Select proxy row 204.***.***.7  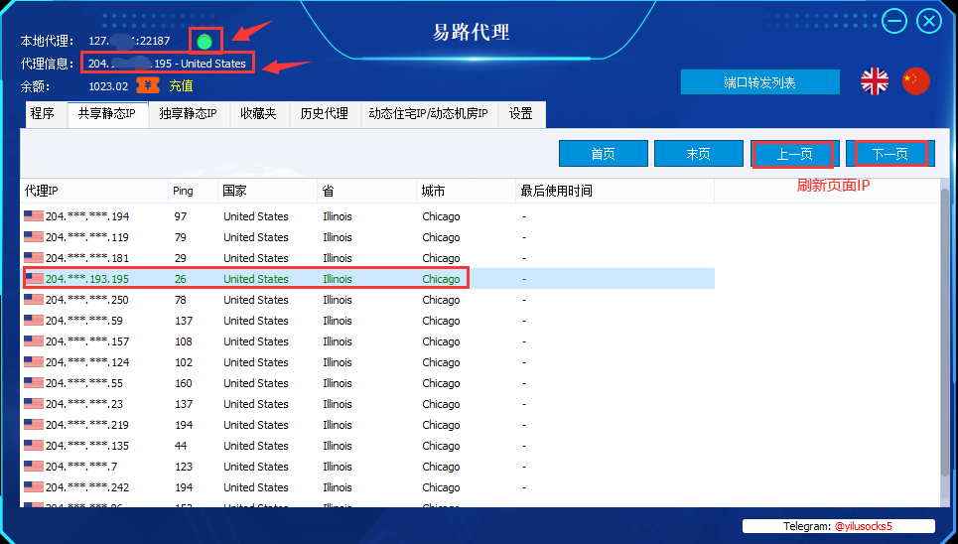pos(367,466)
